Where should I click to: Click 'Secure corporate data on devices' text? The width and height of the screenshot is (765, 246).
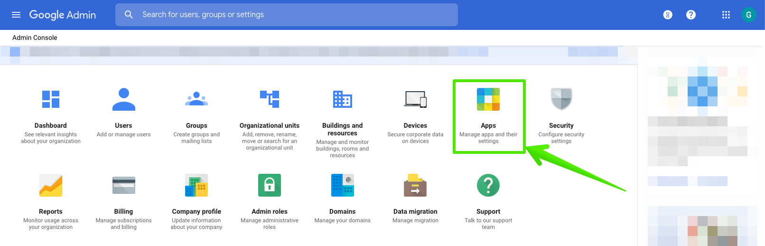pyautogui.click(x=415, y=138)
